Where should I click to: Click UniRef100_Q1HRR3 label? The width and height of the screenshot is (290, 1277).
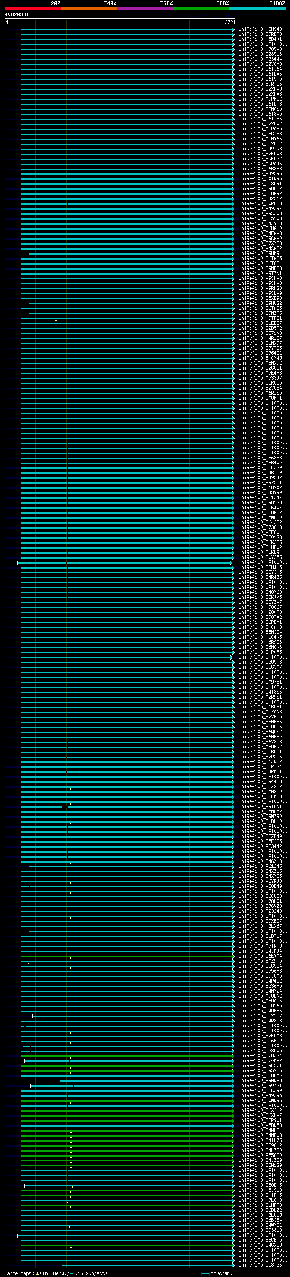260,1205
